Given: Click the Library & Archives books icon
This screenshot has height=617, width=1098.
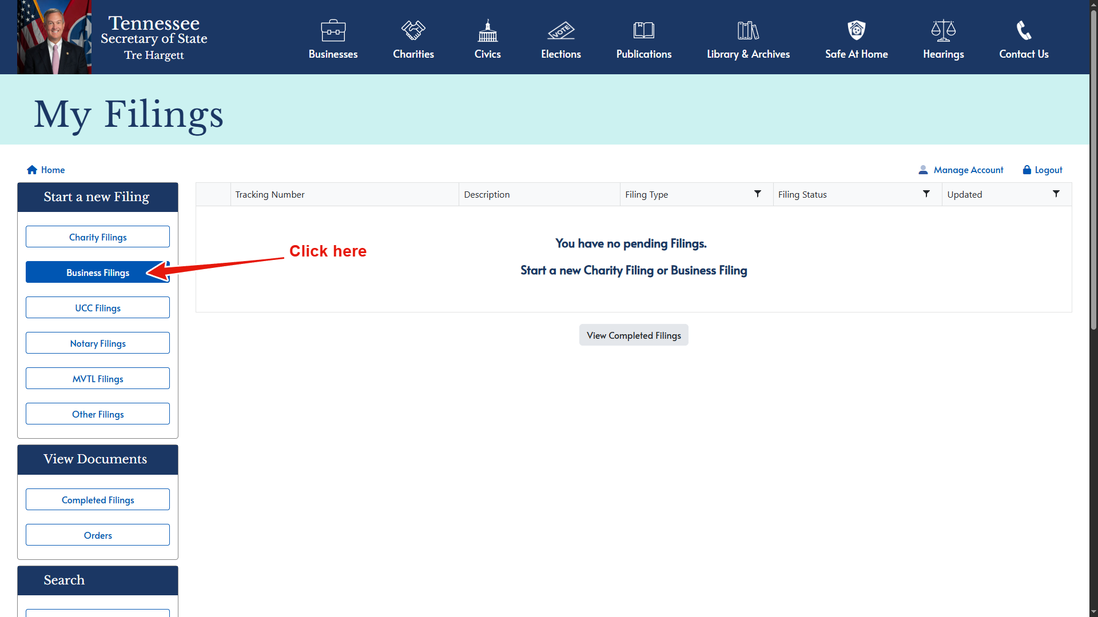Looking at the screenshot, I should coord(747,30).
